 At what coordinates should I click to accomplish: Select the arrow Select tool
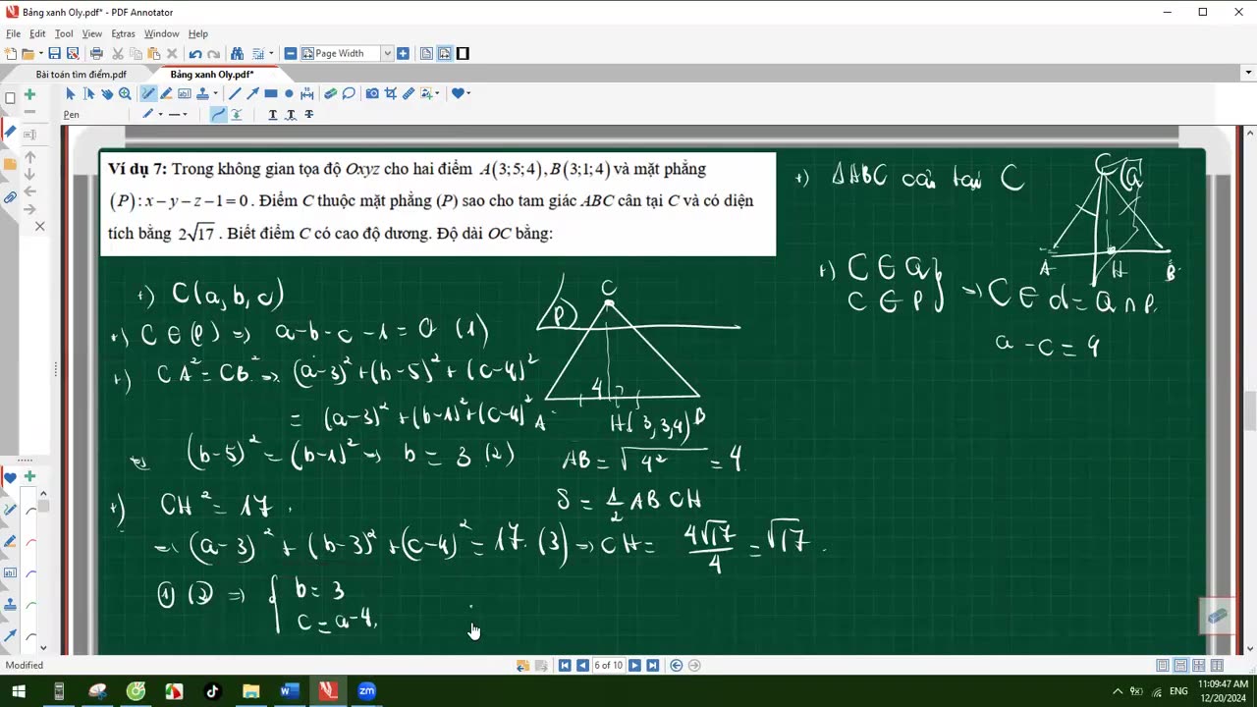(x=70, y=93)
